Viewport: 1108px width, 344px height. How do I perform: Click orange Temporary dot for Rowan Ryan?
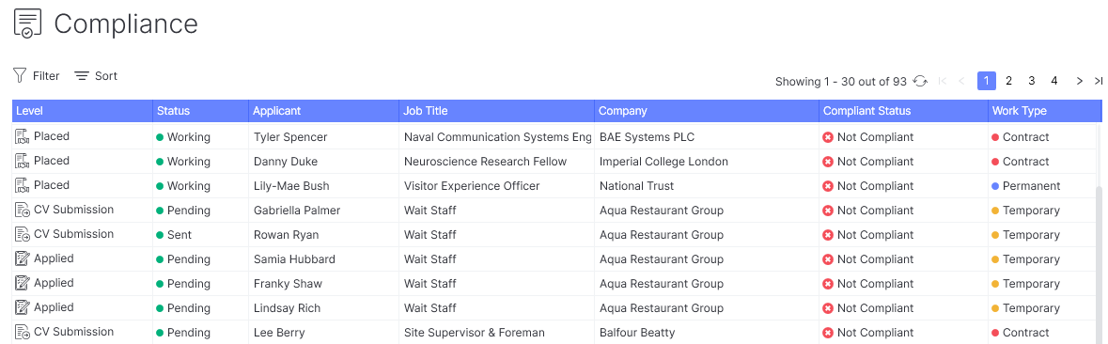[995, 235]
